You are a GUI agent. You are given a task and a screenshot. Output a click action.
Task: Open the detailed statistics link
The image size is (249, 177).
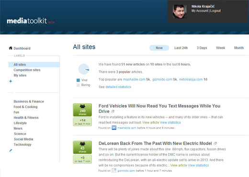point(118,87)
